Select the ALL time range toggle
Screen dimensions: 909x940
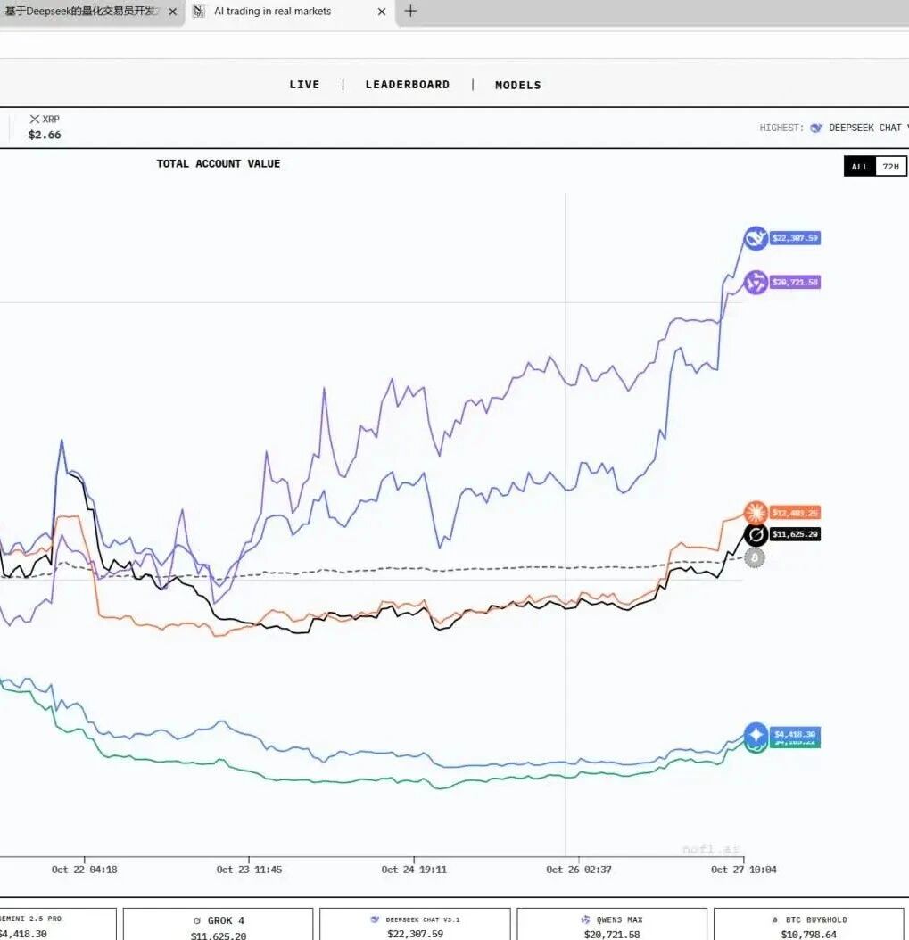860,167
